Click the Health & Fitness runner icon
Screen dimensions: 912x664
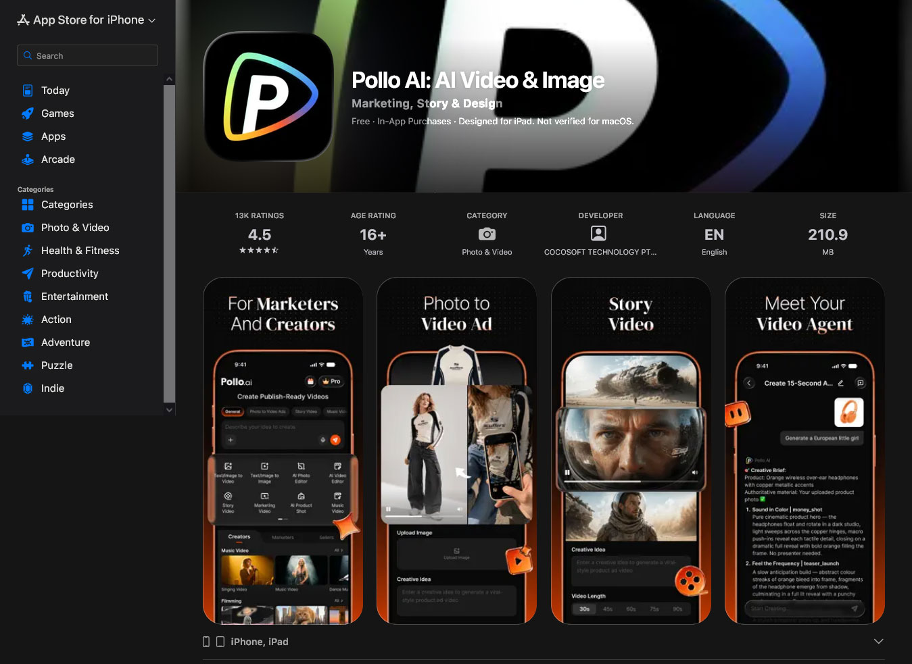click(x=28, y=251)
